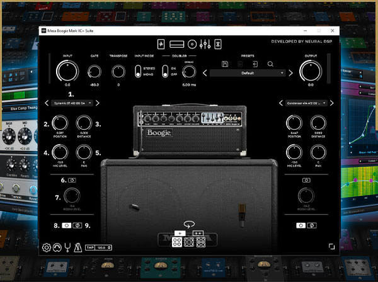
Task: Click the window resize icon in the bottom corner
Action: click(332, 247)
